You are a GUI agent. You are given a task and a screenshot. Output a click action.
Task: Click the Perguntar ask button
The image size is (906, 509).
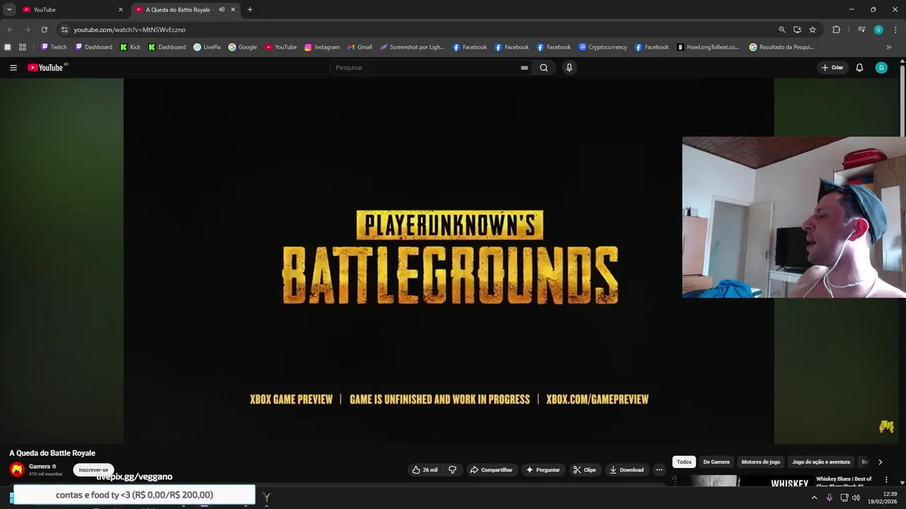543,470
